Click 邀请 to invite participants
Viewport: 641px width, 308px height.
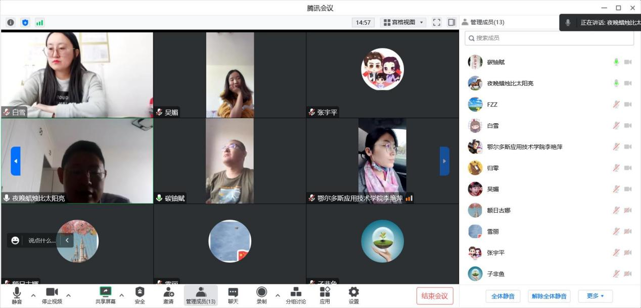point(168,295)
